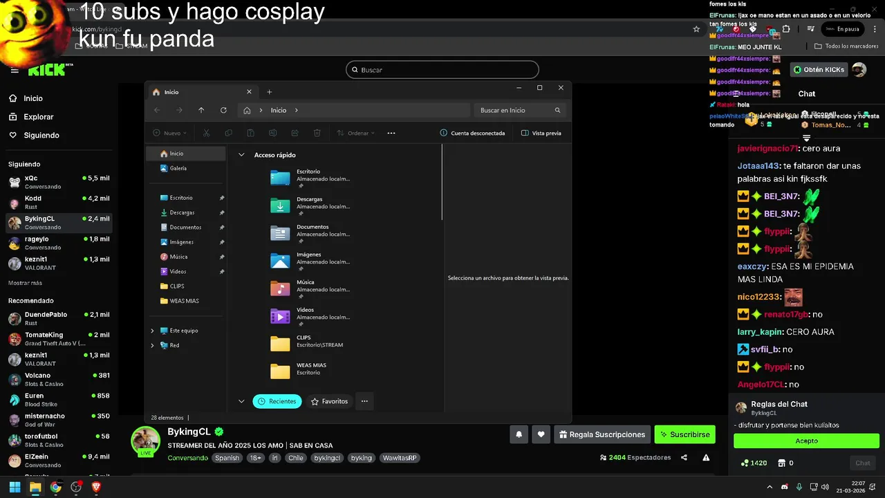This screenshot has height=498, width=885.
Task: Open Brave browser from the taskbar
Action: [96, 487]
